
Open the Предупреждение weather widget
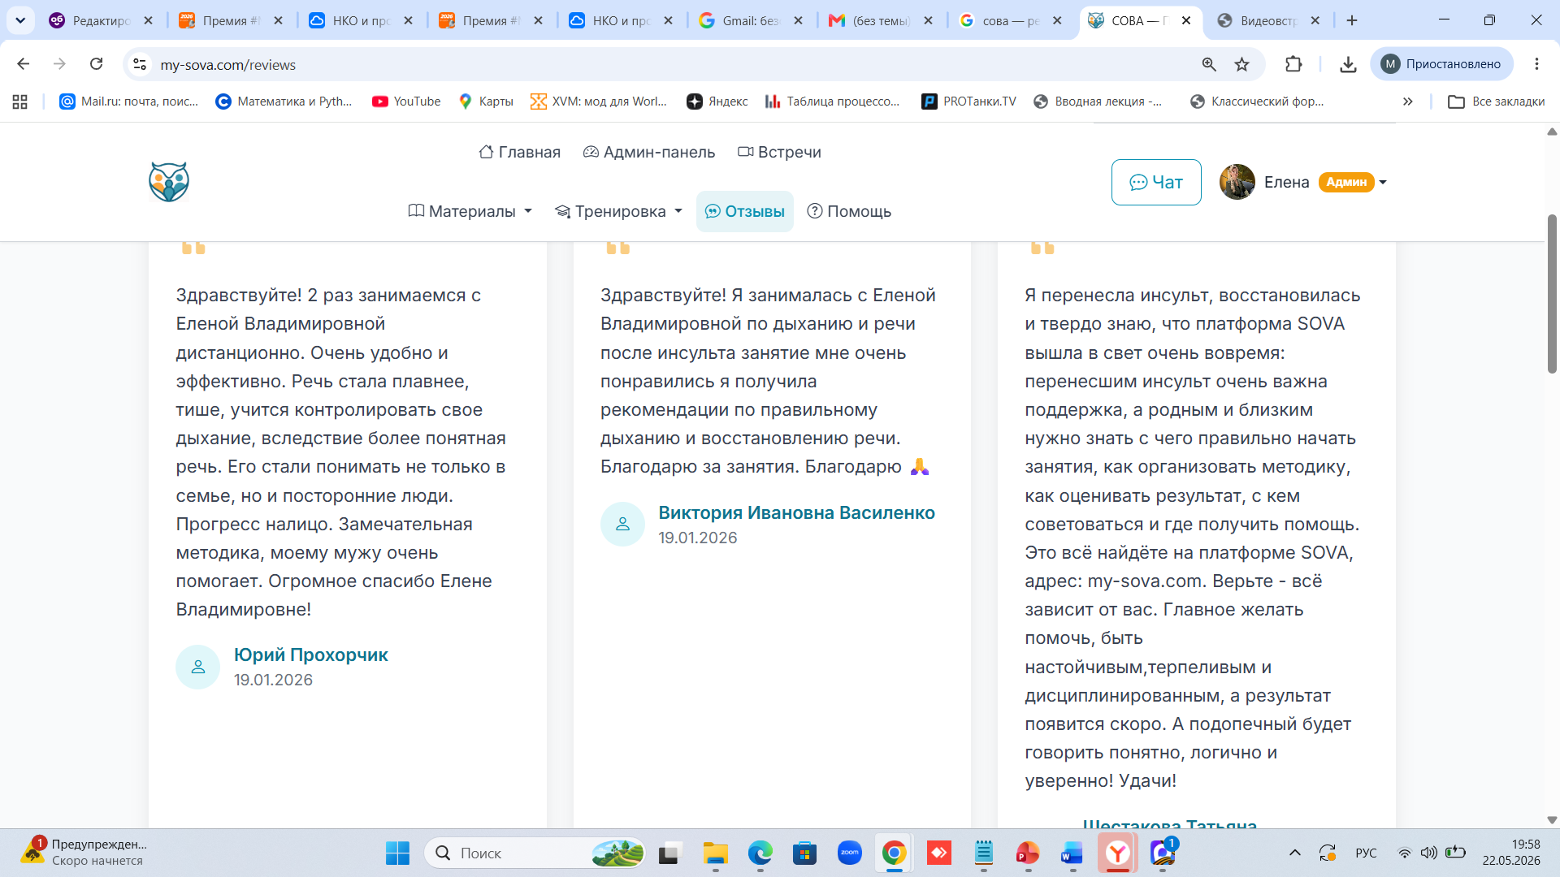pos(84,853)
